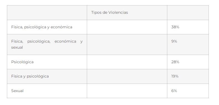Select the empty middle cell in the 9% row
The image size is (219, 105).
click(127, 45)
